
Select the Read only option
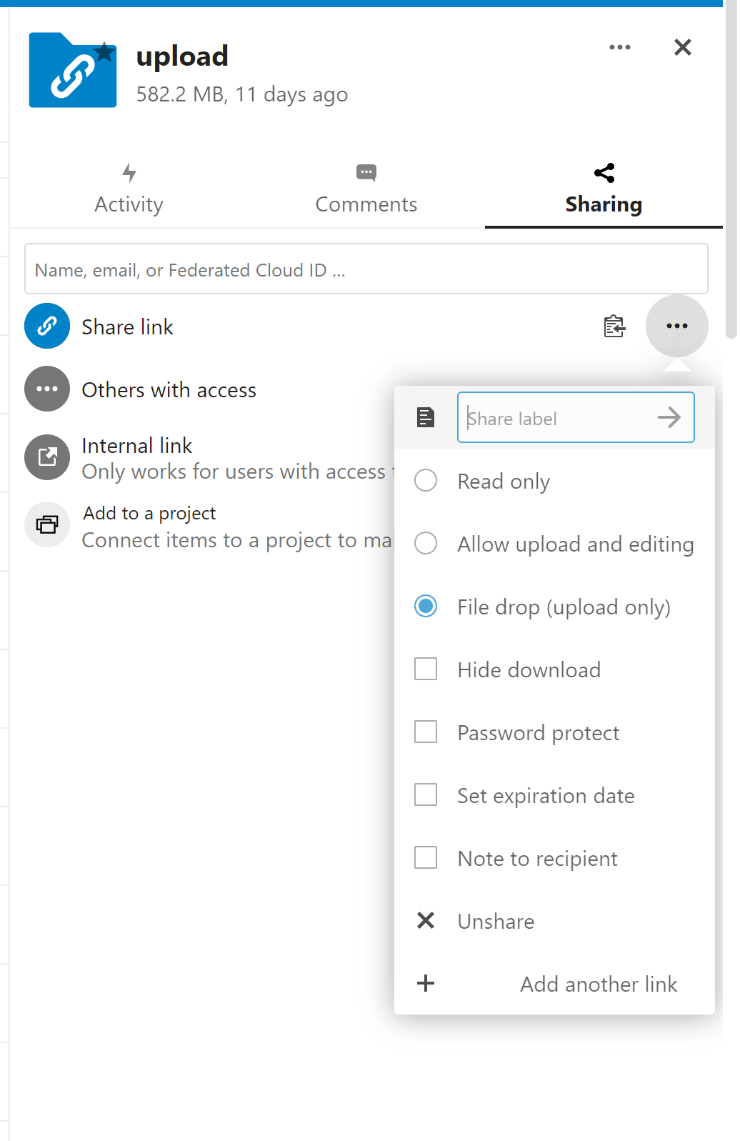coord(554,481)
